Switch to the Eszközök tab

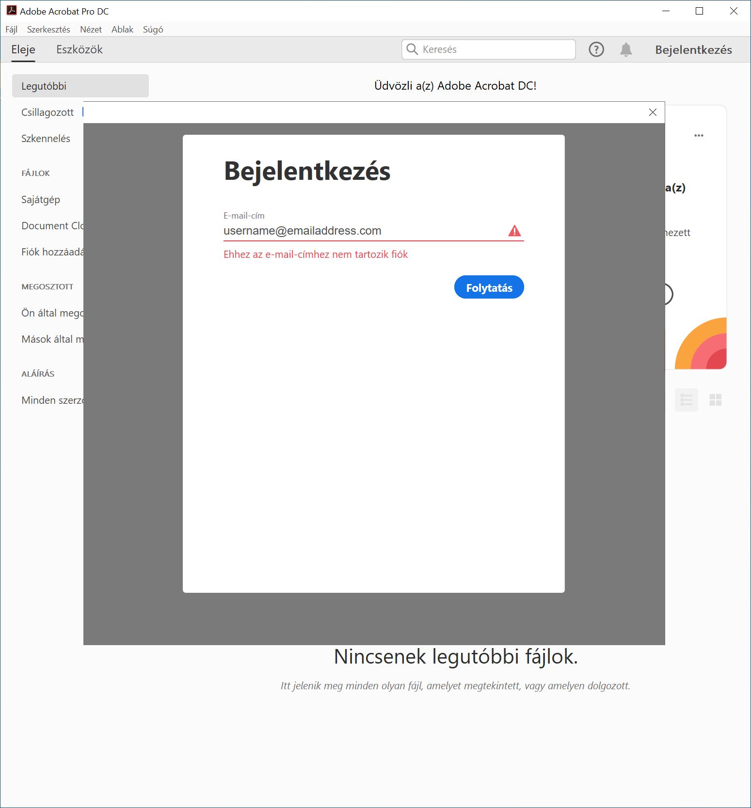pos(80,49)
